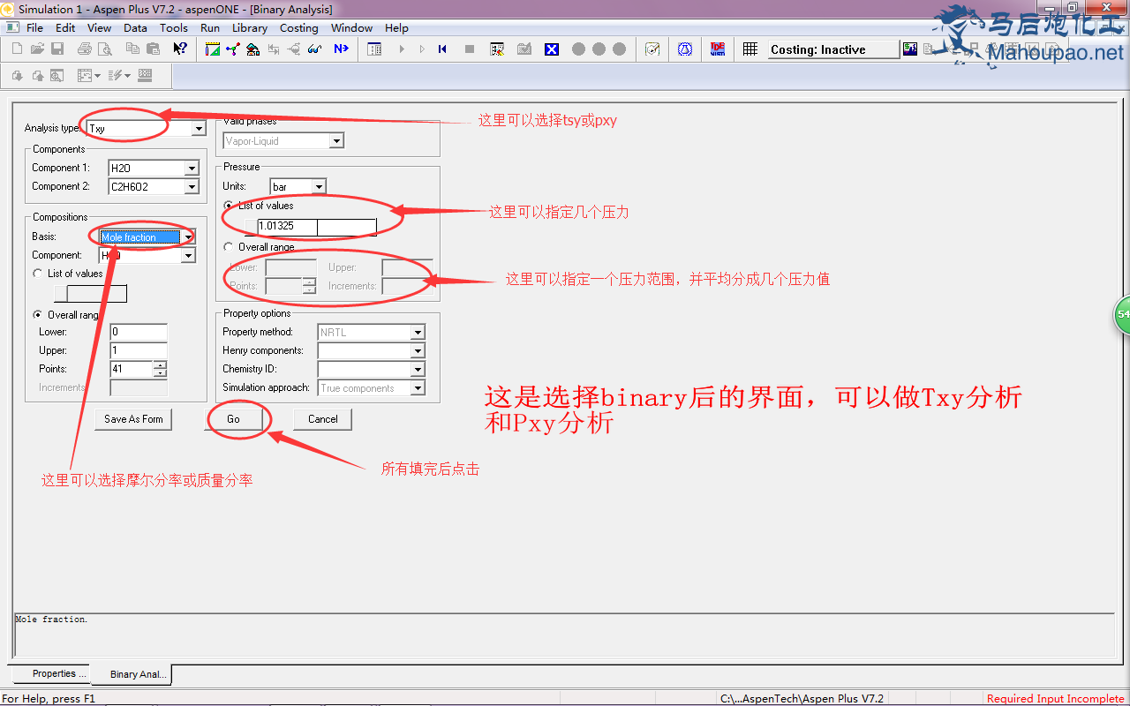1130x706 pixels.
Task: Click the Cancel button
Action: point(323,419)
